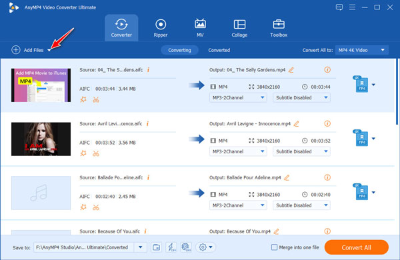Open output info for Ballade Pour Adeline.mp4
Screen dimensions: 400x260
(x=327, y=177)
